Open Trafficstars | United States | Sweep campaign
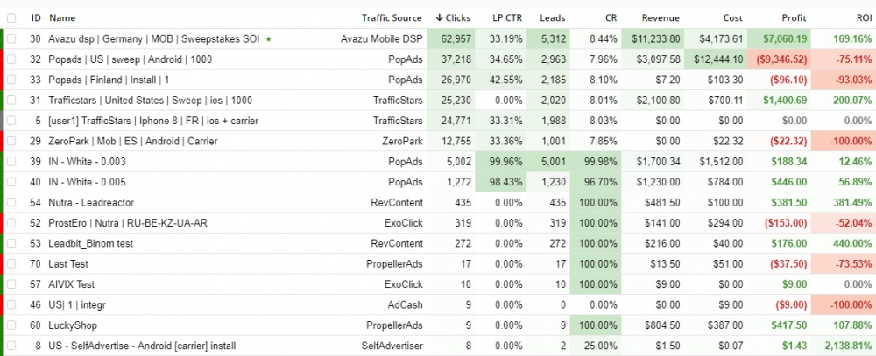This screenshot has width=876, height=356. 150,101
